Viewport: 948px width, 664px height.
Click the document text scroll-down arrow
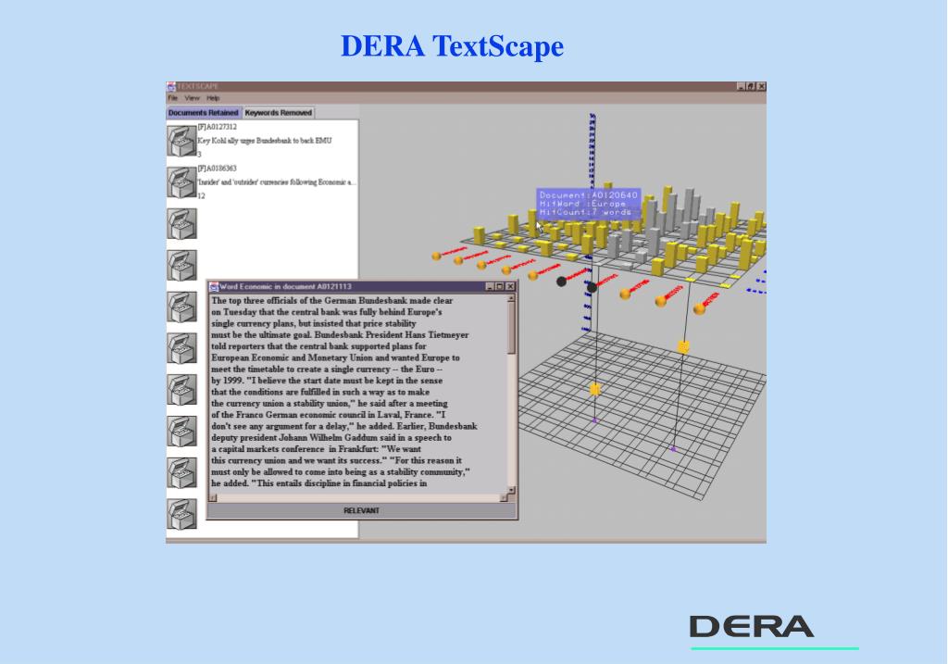coord(511,490)
